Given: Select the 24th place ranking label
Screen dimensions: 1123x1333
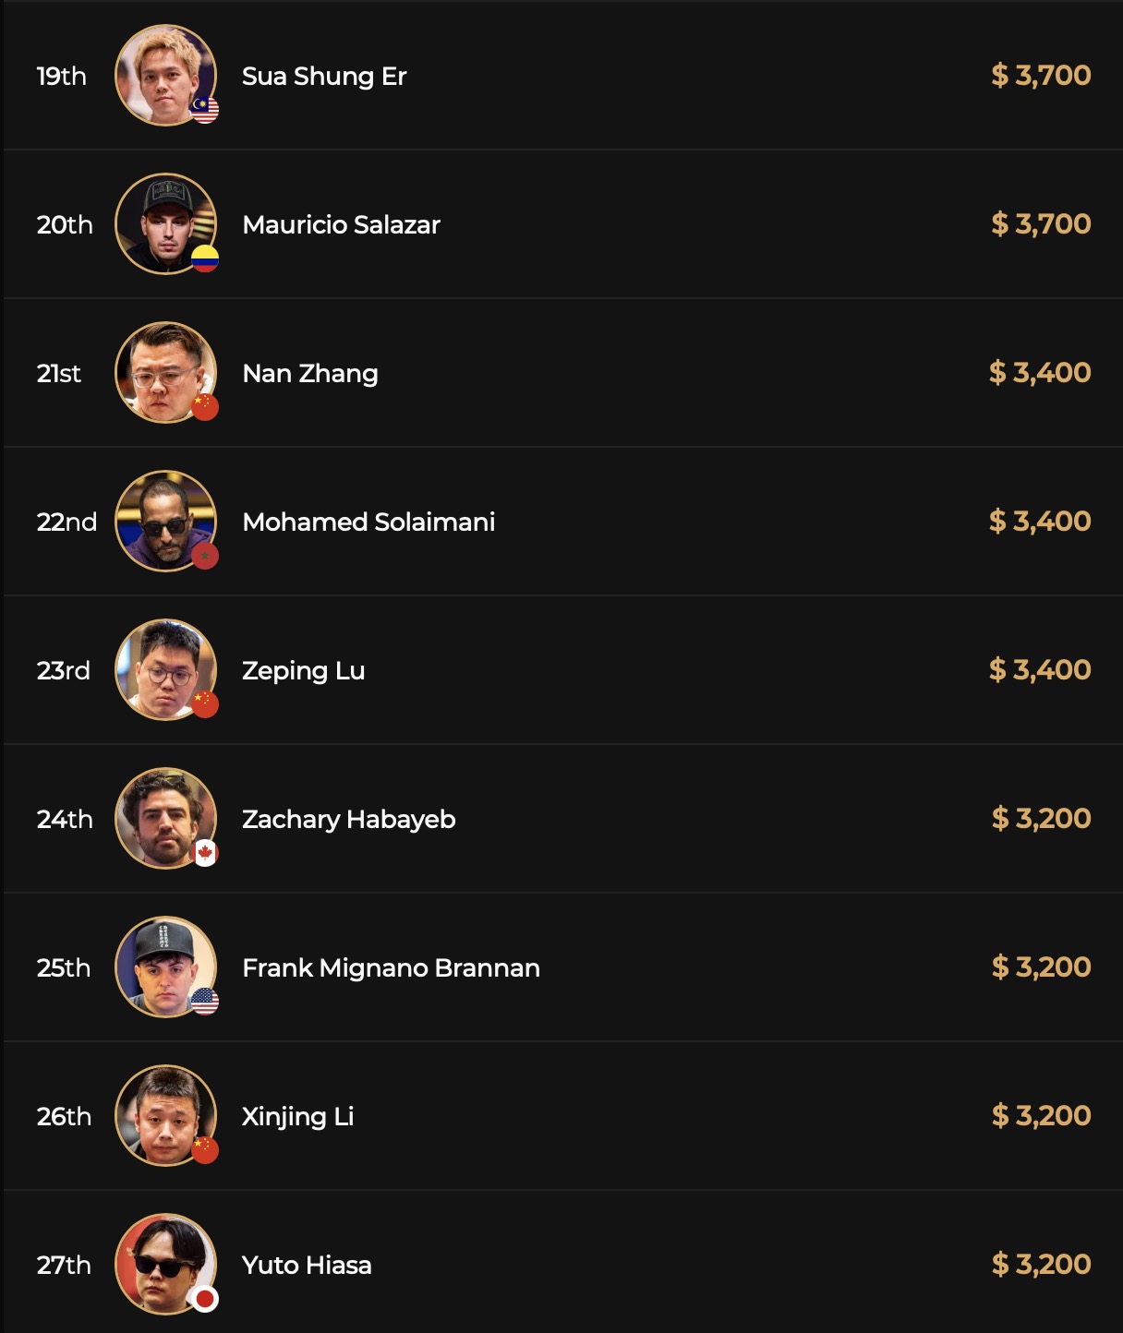Looking at the screenshot, I should [65, 819].
